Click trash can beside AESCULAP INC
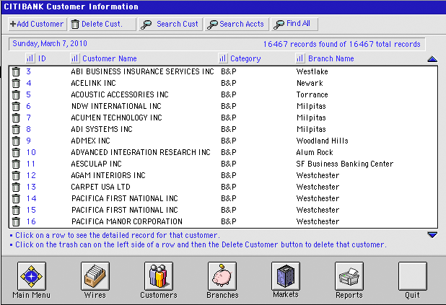The height and width of the screenshot is (305, 446). tap(16, 164)
